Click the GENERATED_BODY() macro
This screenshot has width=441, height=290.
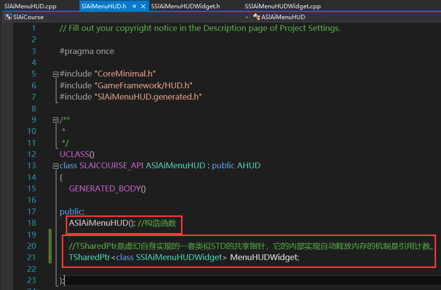click(x=107, y=188)
